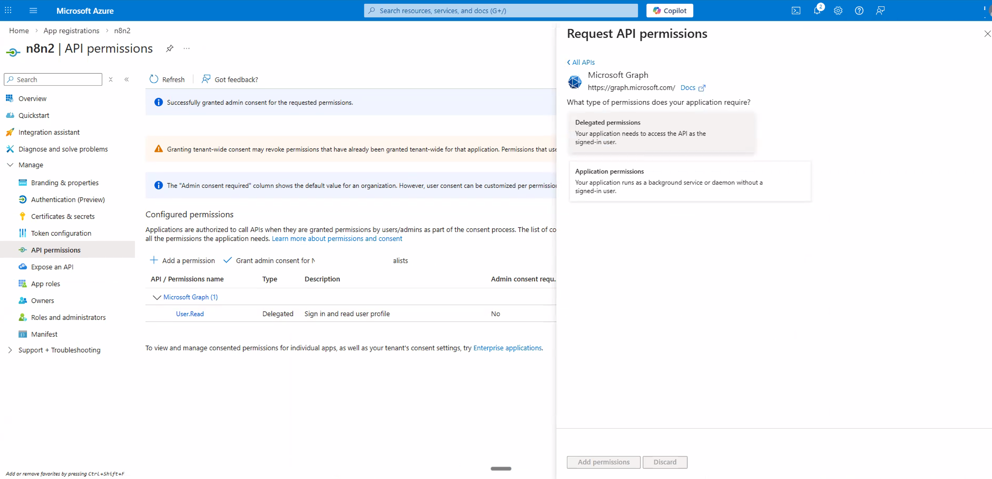Image resolution: width=992 pixels, height=479 pixels.
Task: Open portal settings gear
Action: coord(838,10)
